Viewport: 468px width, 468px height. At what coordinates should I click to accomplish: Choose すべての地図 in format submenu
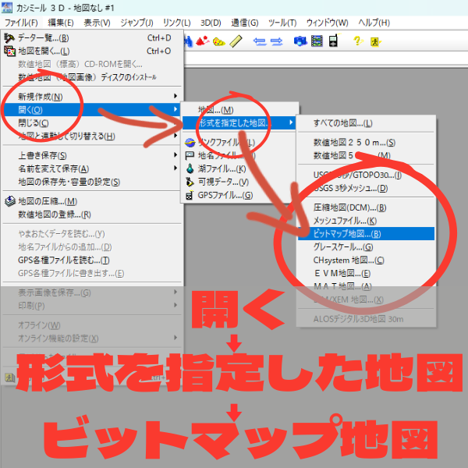[342, 123]
